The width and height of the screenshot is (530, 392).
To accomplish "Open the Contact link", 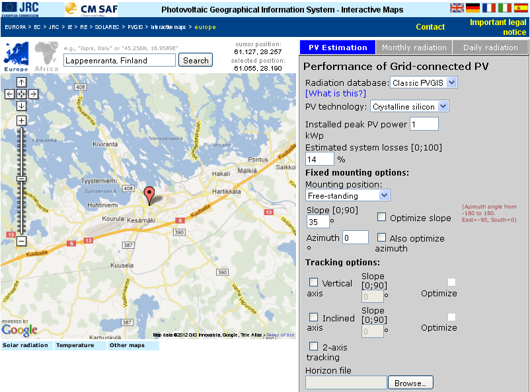I will click(x=430, y=27).
